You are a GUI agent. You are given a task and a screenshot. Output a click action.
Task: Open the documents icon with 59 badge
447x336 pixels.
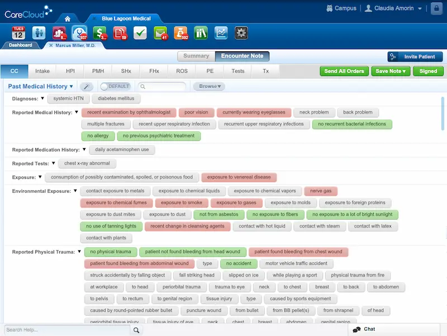click(x=121, y=32)
